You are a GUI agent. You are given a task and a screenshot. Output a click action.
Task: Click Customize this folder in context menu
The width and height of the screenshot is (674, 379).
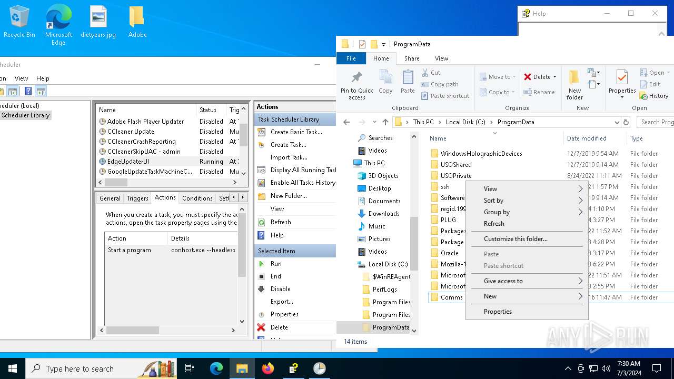coord(527,239)
